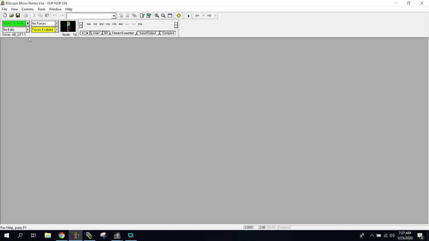The width and height of the screenshot is (429, 241).
Task: Switch to the Bit instruction tab
Action: (x=106, y=33)
